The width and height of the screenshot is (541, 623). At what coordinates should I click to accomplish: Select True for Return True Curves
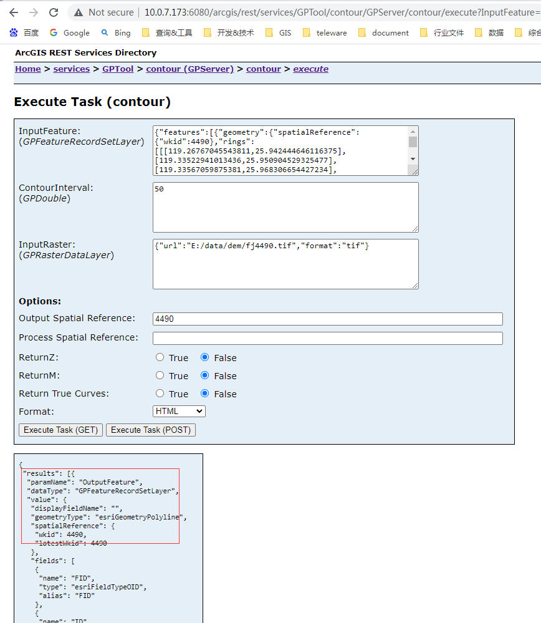point(160,394)
